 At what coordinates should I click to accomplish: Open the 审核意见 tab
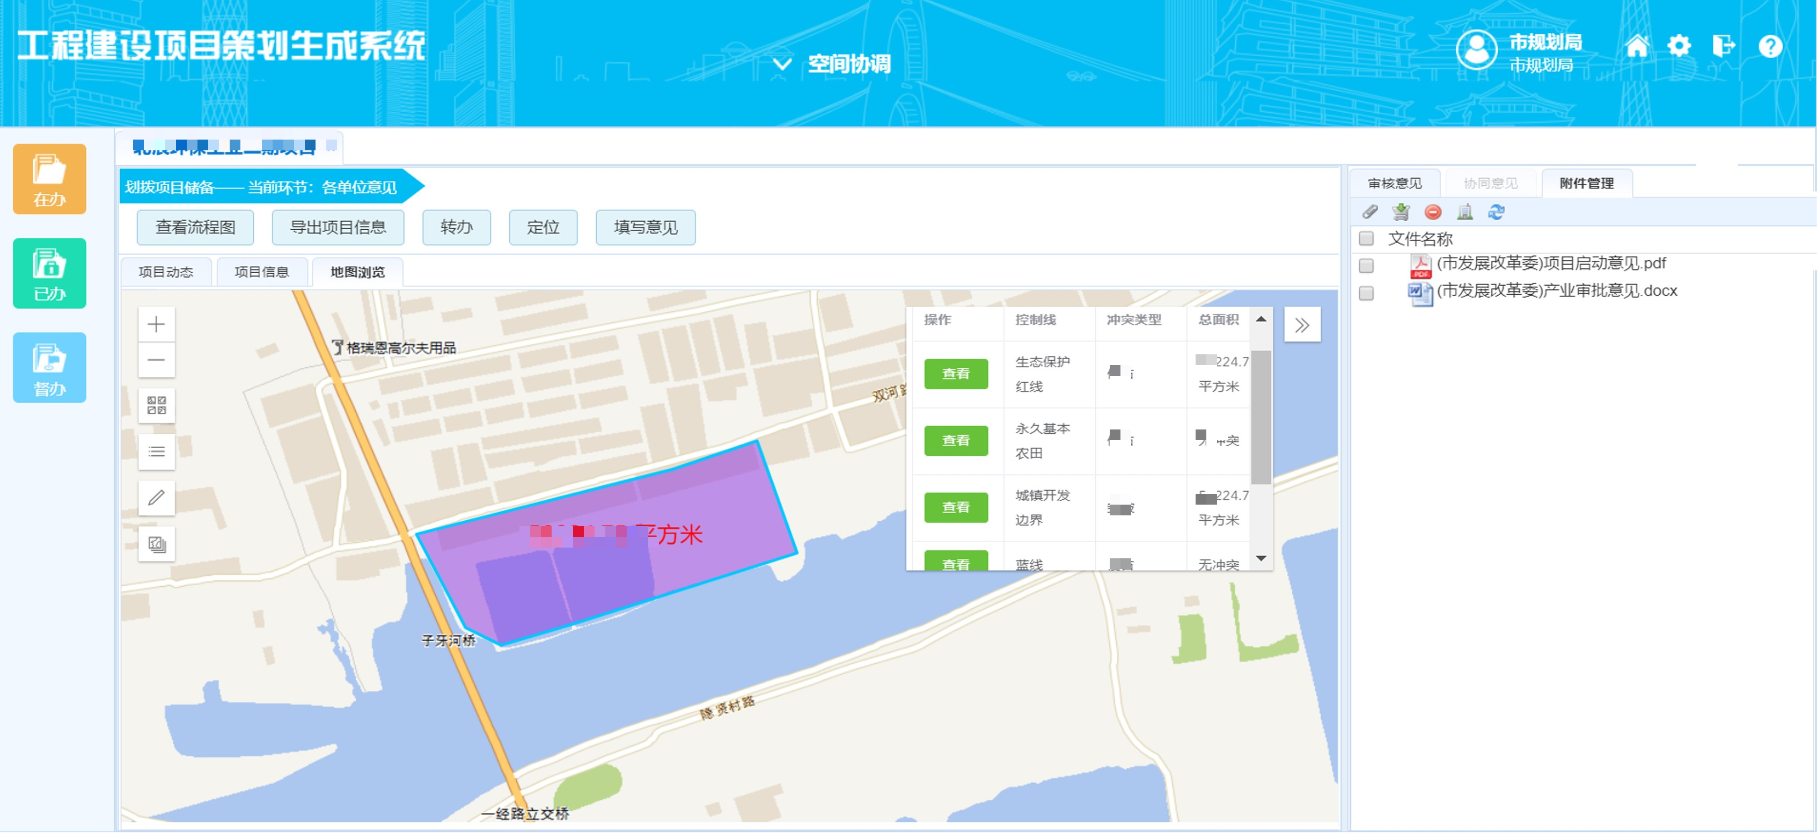[1395, 184]
